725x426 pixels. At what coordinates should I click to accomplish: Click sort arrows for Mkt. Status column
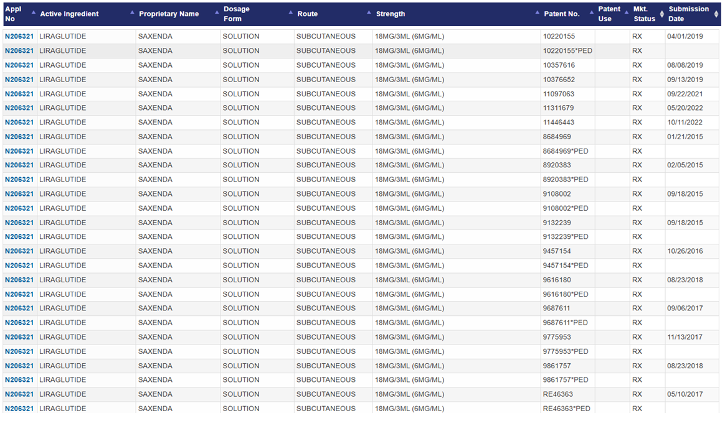662,14
